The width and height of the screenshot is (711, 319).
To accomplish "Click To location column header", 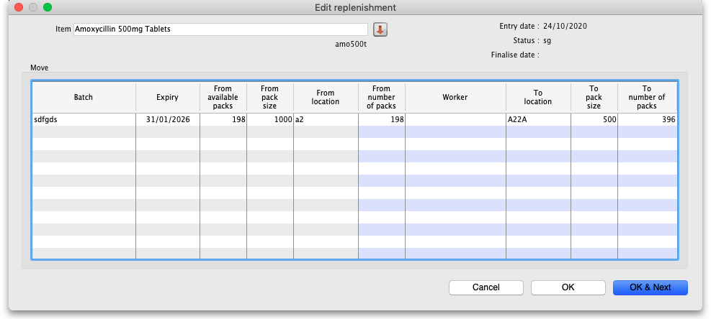I will (537, 97).
